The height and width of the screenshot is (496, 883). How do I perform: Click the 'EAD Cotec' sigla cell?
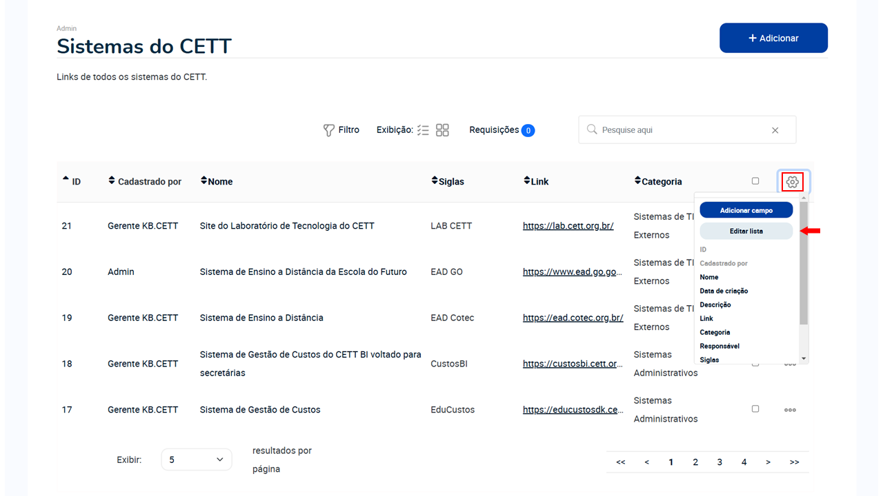click(453, 318)
